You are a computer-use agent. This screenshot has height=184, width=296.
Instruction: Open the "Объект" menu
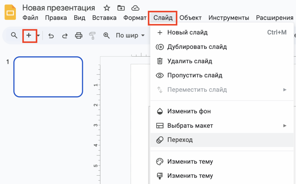(x=190, y=18)
